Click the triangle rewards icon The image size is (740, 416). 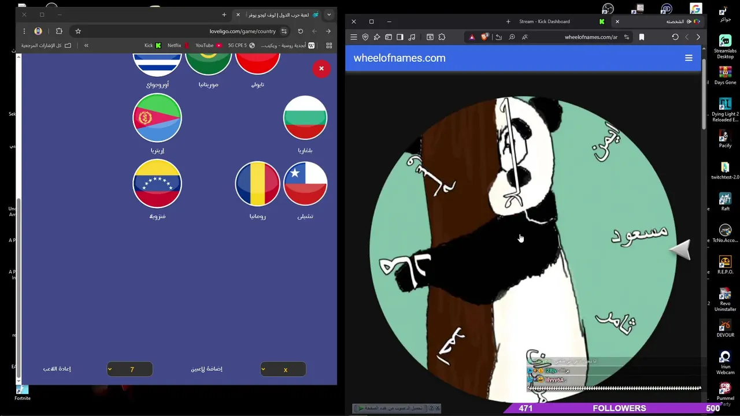coord(472,37)
